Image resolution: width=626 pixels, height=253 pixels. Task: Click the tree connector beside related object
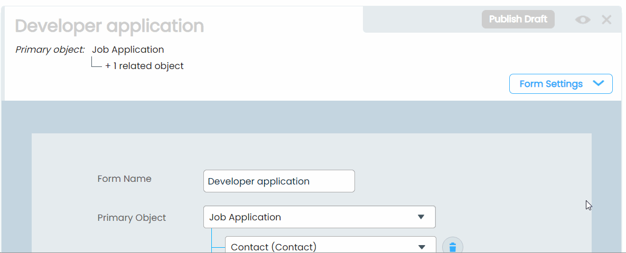[96, 64]
